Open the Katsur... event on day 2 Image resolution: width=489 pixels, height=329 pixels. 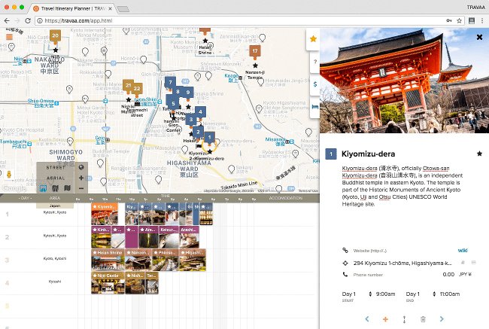coord(169,237)
